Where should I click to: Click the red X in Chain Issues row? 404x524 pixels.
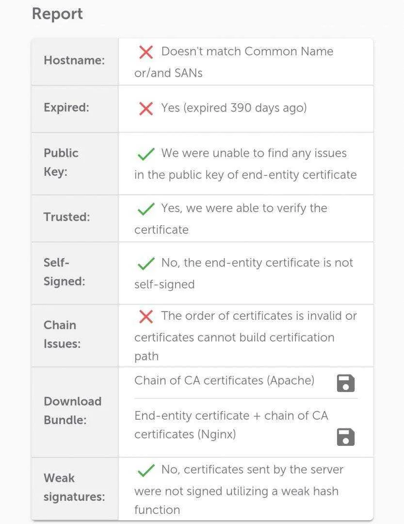[x=146, y=316]
